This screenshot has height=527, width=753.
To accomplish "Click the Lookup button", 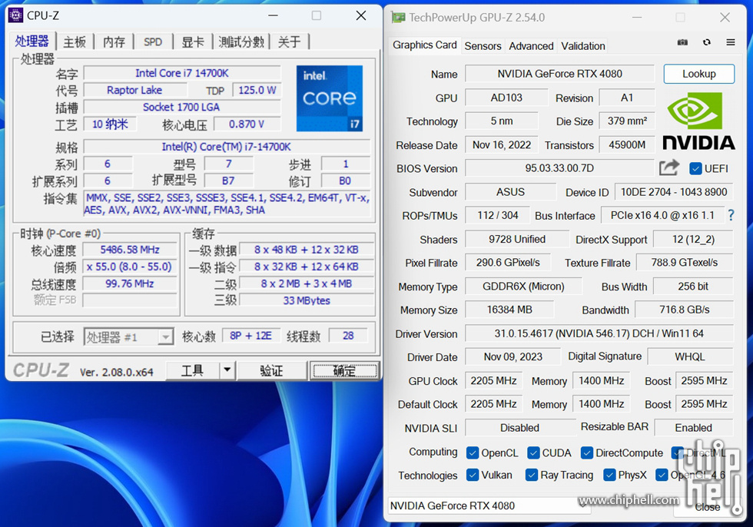I will 698,74.
